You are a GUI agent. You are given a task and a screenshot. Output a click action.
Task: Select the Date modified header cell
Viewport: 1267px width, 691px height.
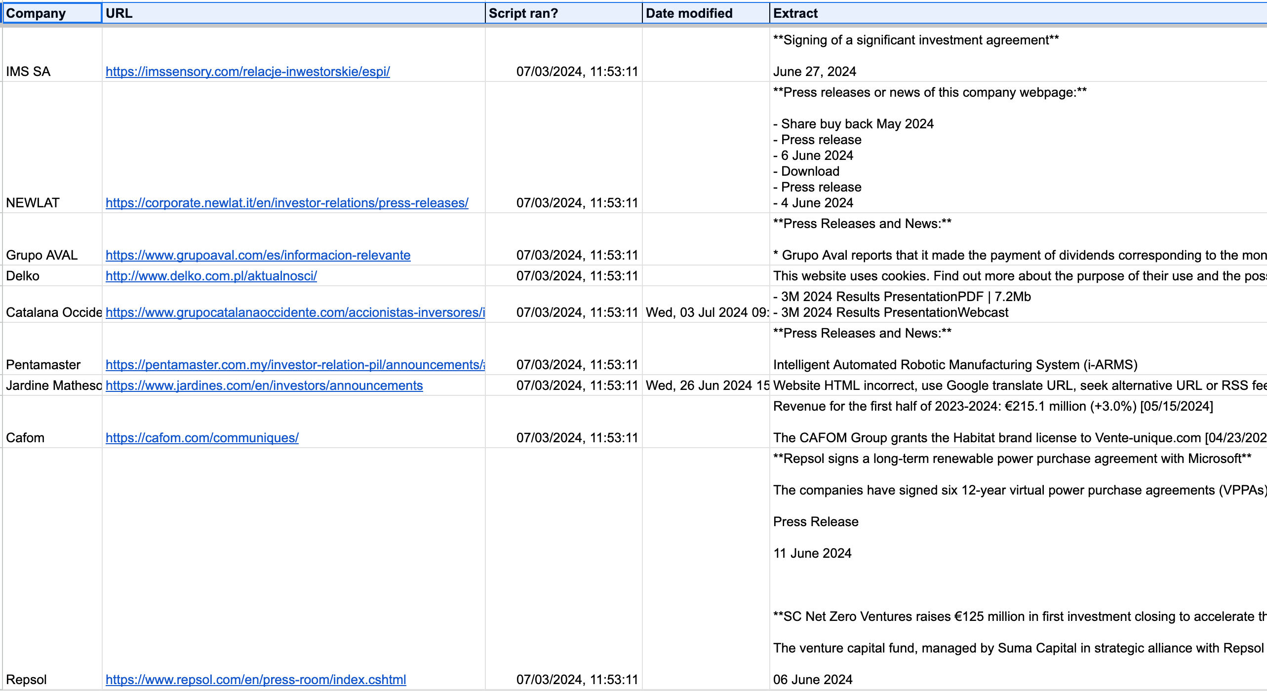point(706,13)
